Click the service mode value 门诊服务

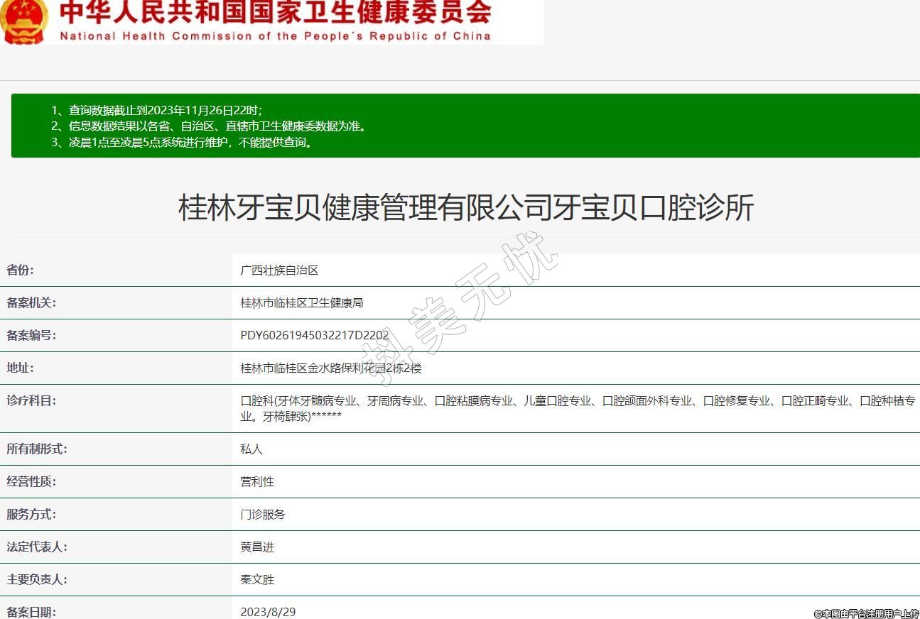click(263, 515)
